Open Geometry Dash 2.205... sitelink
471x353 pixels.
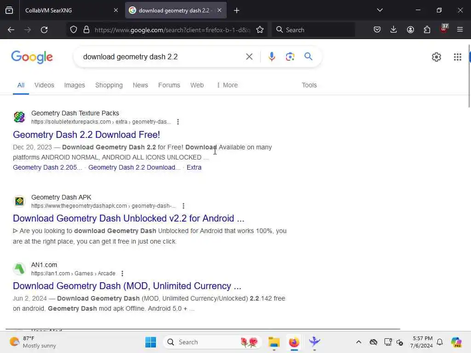tap(47, 167)
